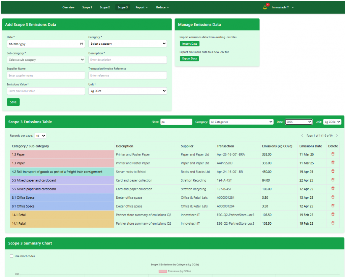The height and width of the screenshot is (277, 345).
Task: Open the date picker calendar icon
Action: point(82,44)
